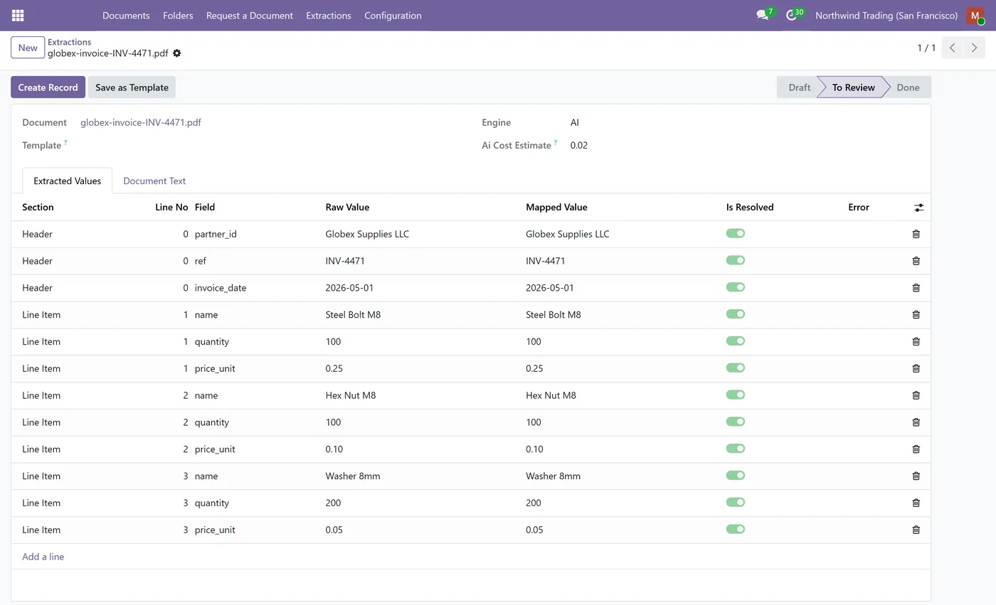Delete the Steel Bolt M8 name row
The height and width of the screenshot is (605, 996).
916,315
